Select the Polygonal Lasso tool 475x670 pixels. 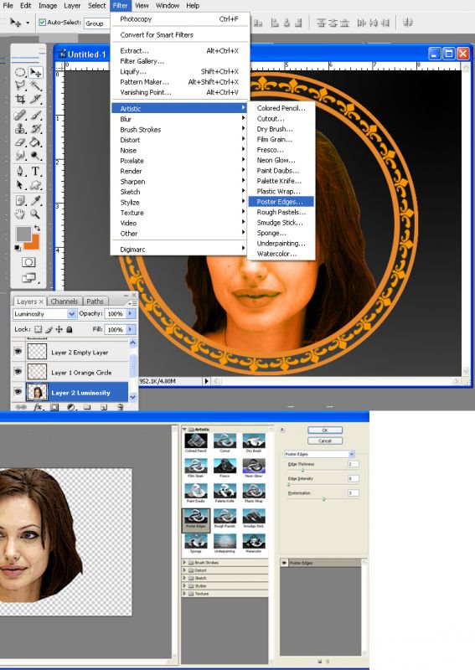(x=20, y=85)
